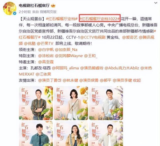Visit the @CCTV电视剧 mention
The width and height of the screenshot is (160, 146).
[93, 37]
